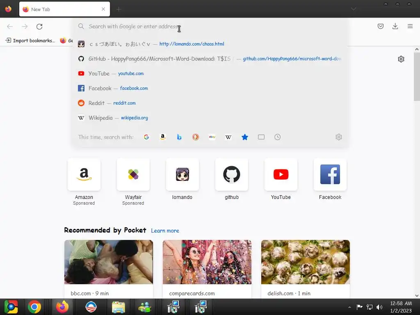Click the Back navigation arrow

[10, 27]
